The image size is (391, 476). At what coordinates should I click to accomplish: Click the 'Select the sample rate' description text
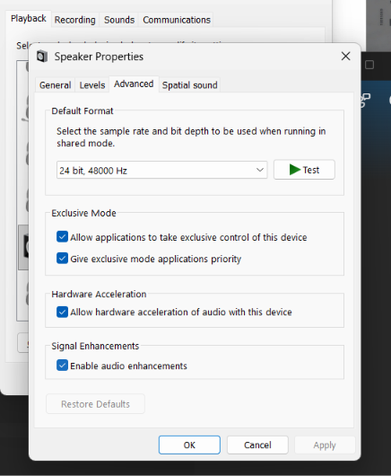(x=191, y=137)
